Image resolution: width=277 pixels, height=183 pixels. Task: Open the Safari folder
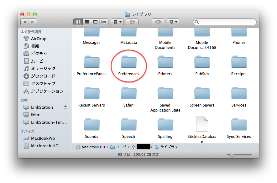click(128, 95)
